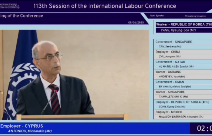Click the name BA AWAIN, Mahad Said
Image resolution: width=212 pixels, height=136 pixels.
click(175, 87)
